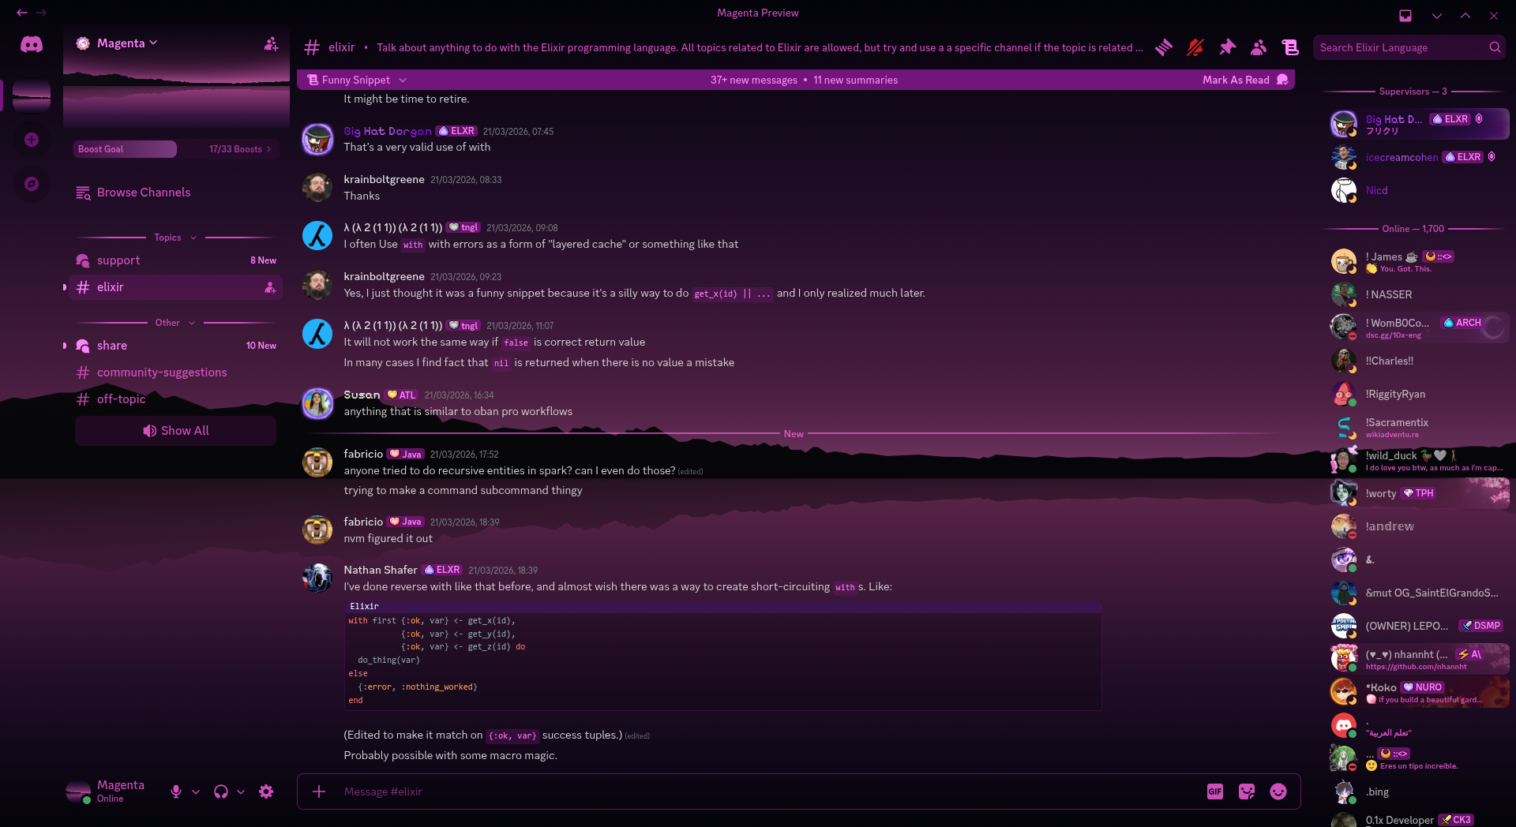
Task: Open the community-suggestions channel
Action: (x=175, y=372)
